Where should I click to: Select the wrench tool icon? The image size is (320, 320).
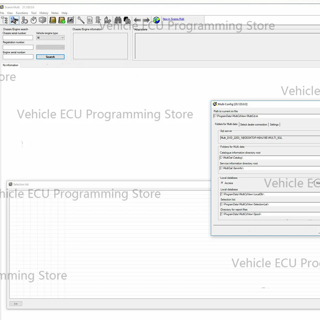(81, 20)
